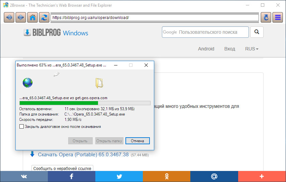This screenshot has width=286, height=182.
Task: Share page on Odnoklassniki
Action: pos(167,176)
